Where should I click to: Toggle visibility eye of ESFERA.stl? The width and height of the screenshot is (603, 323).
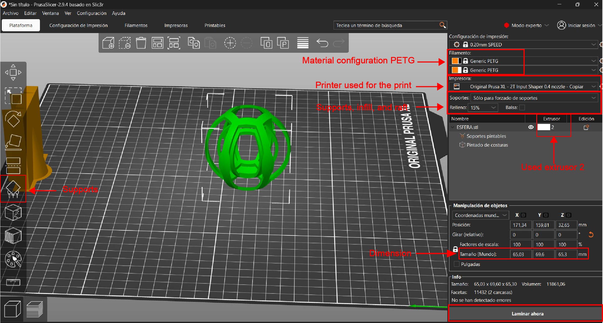pos(531,127)
